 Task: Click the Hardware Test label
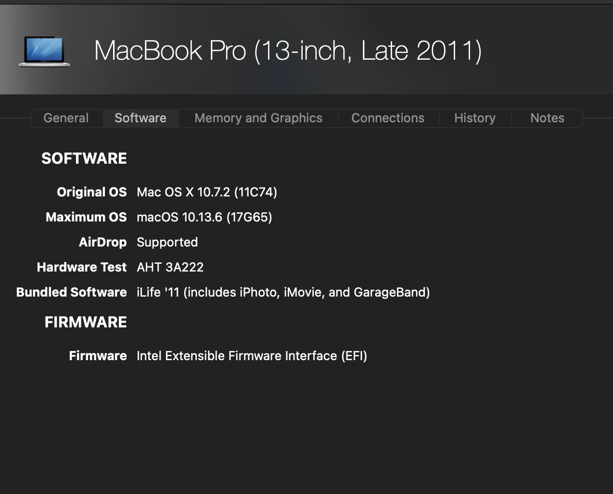[82, 267]
